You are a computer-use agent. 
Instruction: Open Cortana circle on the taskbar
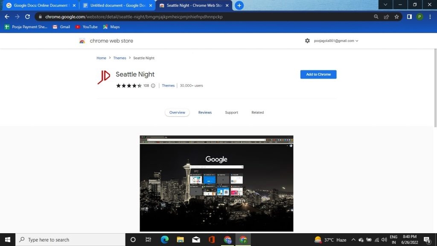(133, 240)
